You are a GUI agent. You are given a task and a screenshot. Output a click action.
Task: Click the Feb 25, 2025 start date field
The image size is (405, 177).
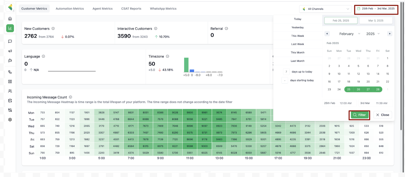click(340, 20)
